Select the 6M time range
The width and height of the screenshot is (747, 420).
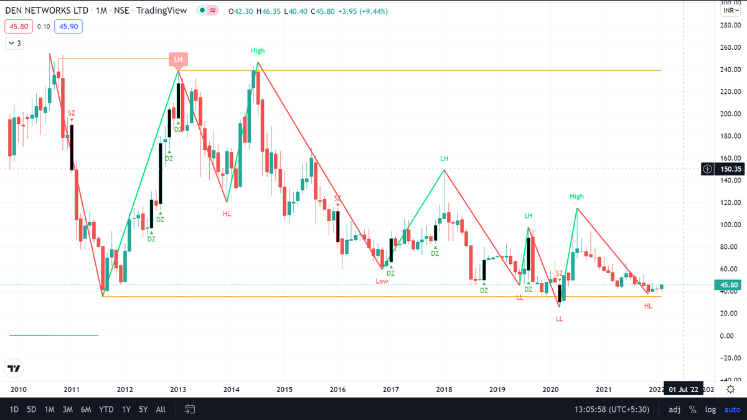[x=87, y=409]
